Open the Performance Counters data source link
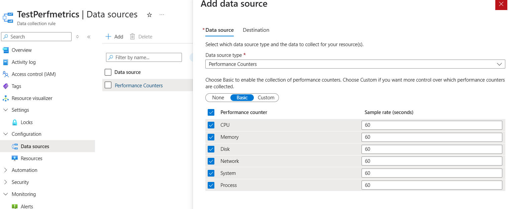The image size is (510, 209). pos(139,86)
